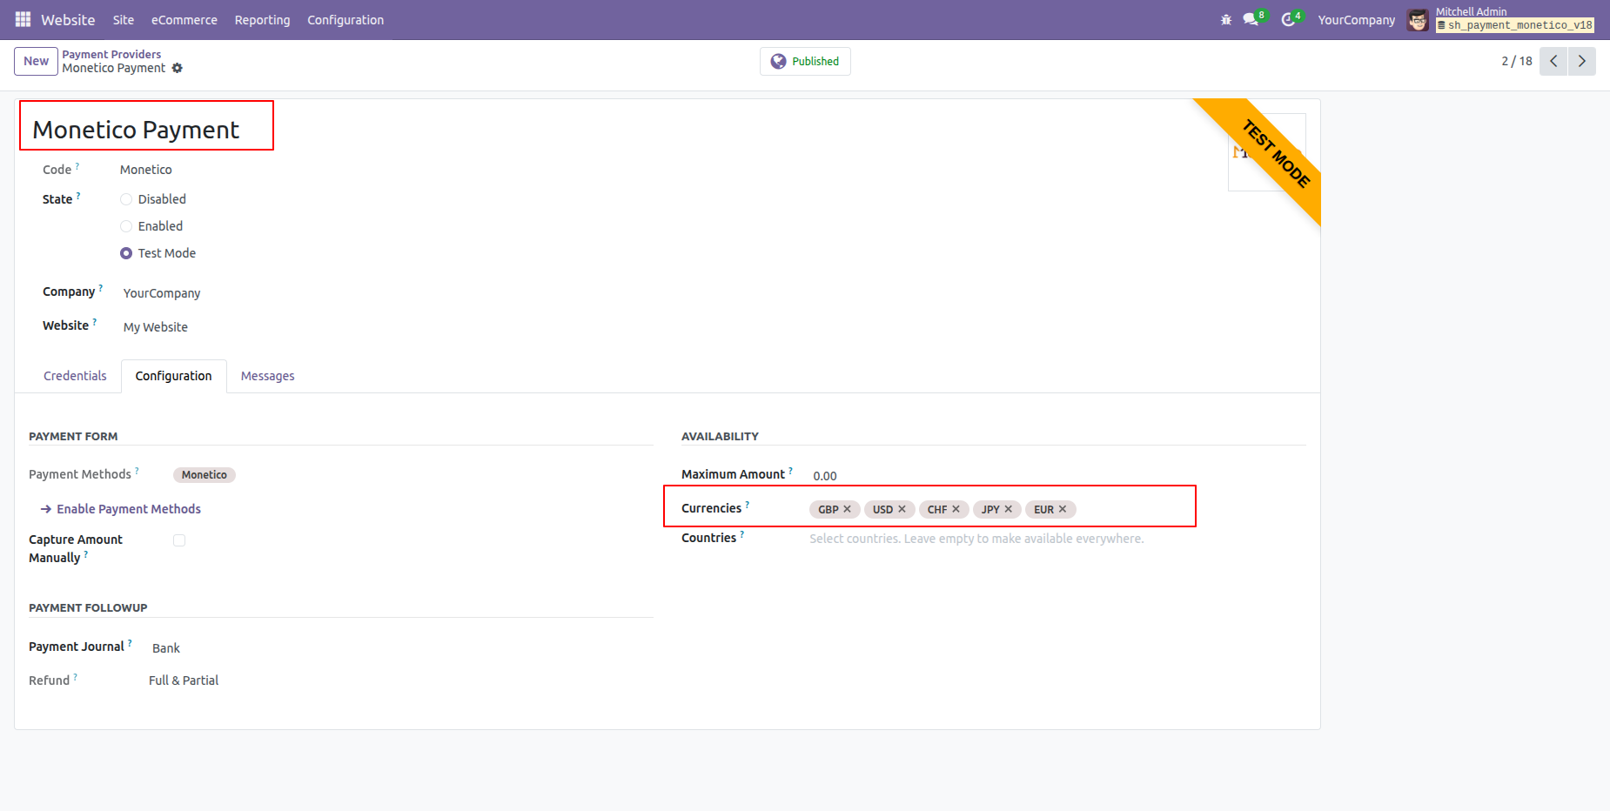Viewport: 1610px width, 811px height.
Task: Go to next record arrow
Action: [1582, 61]
